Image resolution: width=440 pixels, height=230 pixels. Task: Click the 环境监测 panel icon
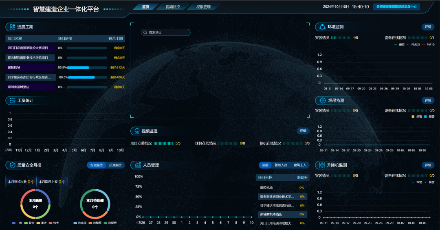322,27
